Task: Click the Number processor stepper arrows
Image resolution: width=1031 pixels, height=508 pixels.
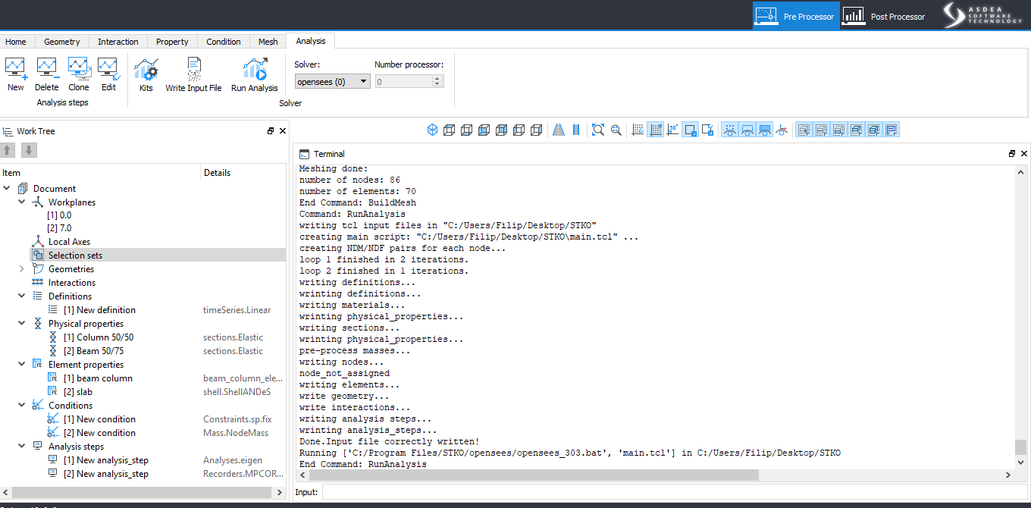Action: pos(437,81)
